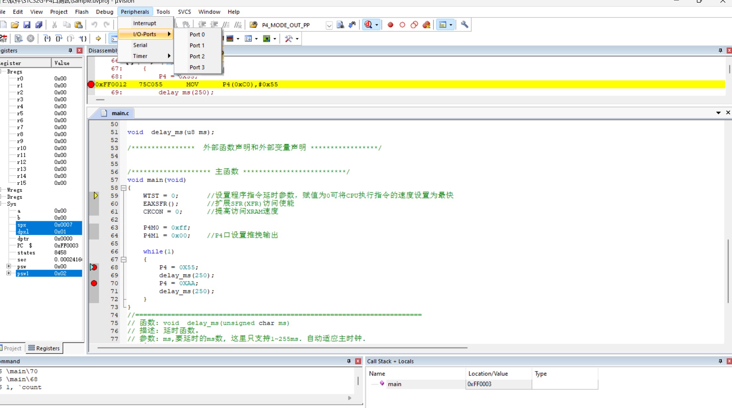Insert breakpoint with solid red circle icon

(x=391, y=25)
